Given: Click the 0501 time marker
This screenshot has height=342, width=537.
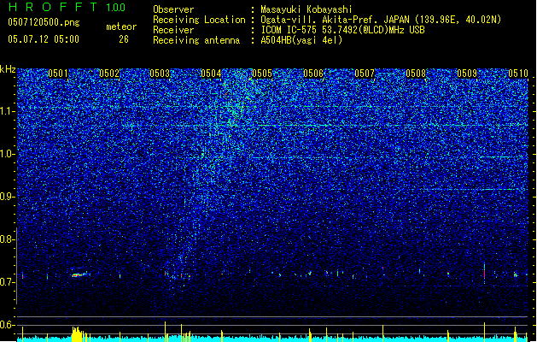Looking at the screenshot, I should click(58, 74).
